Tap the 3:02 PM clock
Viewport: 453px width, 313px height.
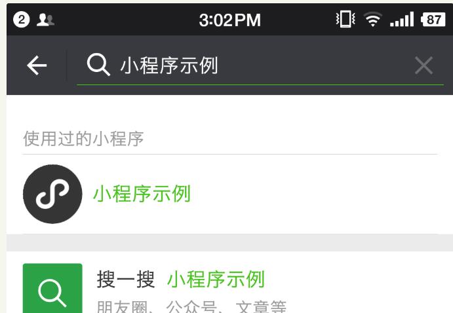coord(230,20)
